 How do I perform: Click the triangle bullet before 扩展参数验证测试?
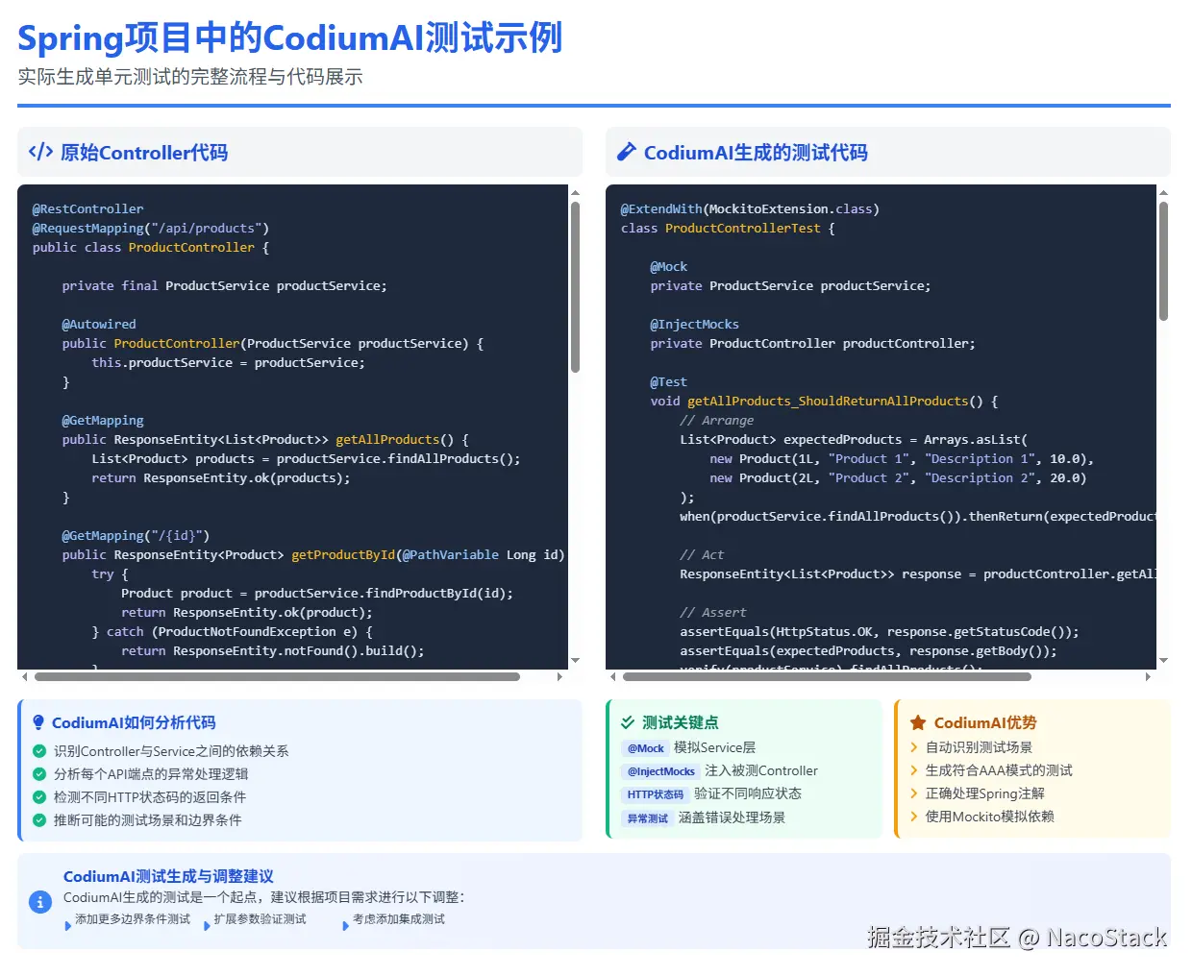click(x=207, y=926)
